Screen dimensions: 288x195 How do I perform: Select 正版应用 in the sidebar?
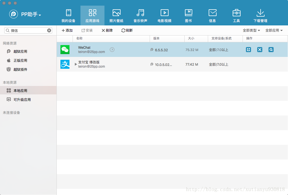click(20, 61)
